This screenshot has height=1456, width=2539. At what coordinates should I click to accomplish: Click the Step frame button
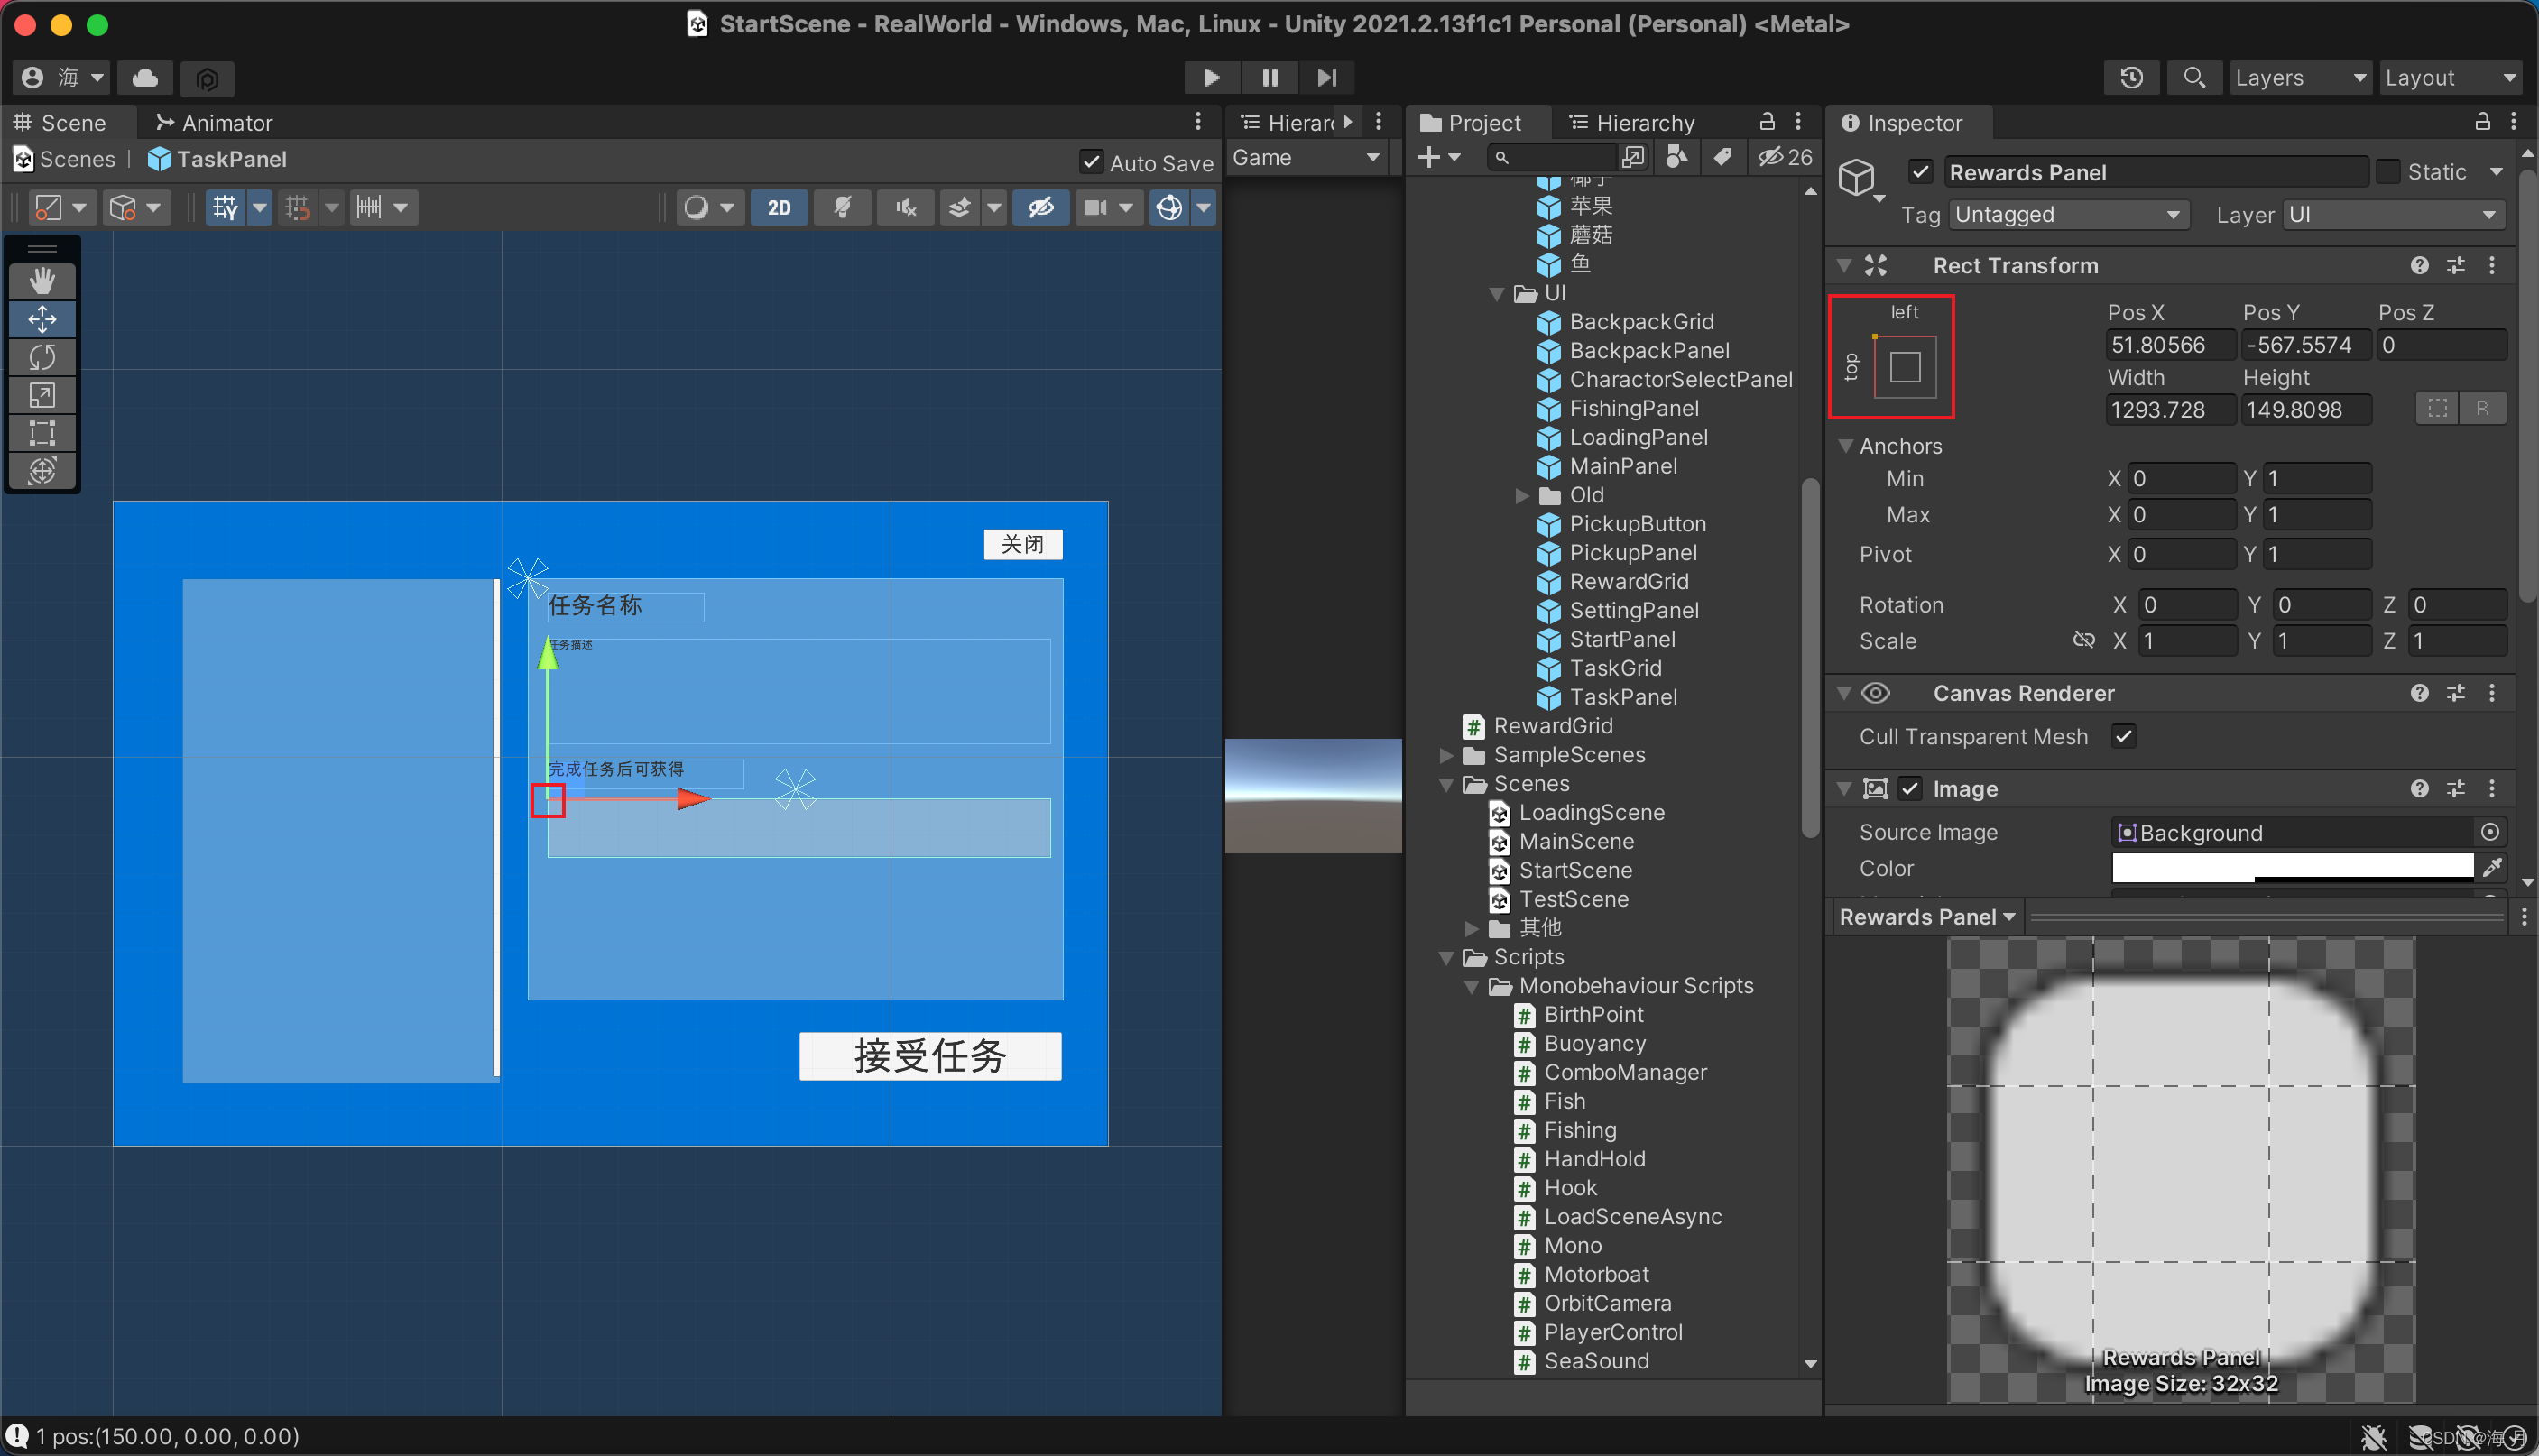click(x=1326, y=77)
